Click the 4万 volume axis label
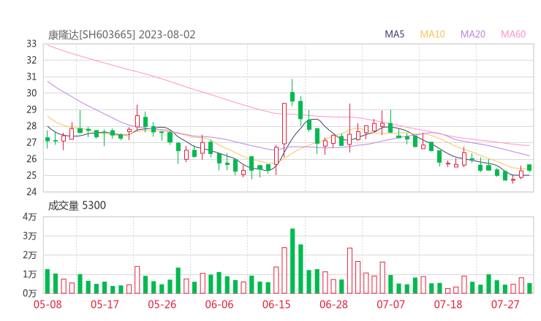 [30, 217]
